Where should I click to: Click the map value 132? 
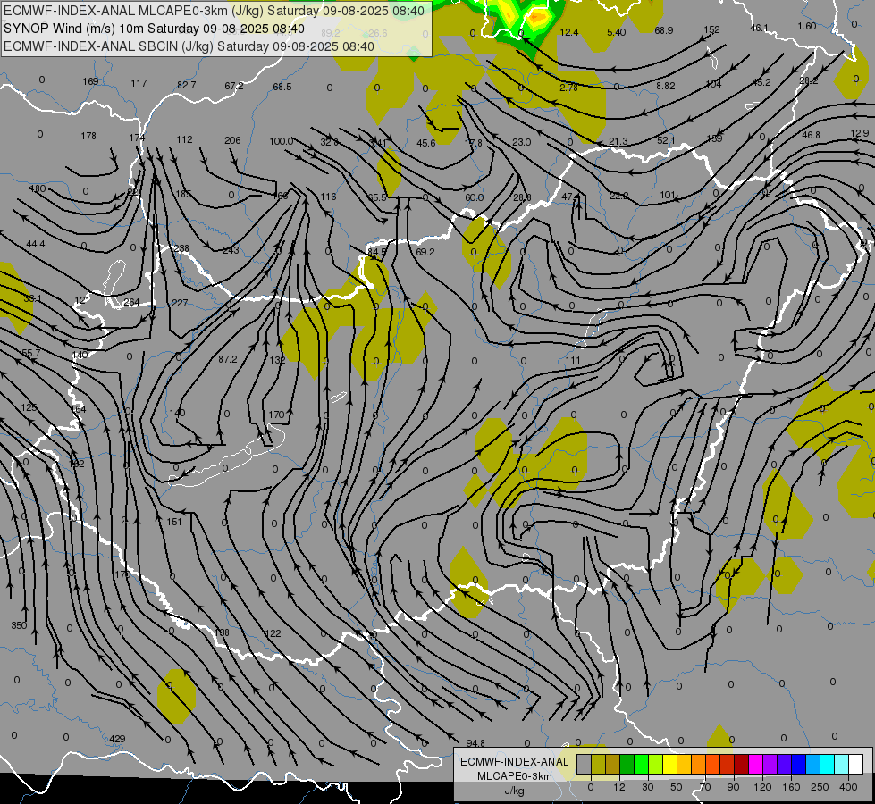click(x=277, y=360)
